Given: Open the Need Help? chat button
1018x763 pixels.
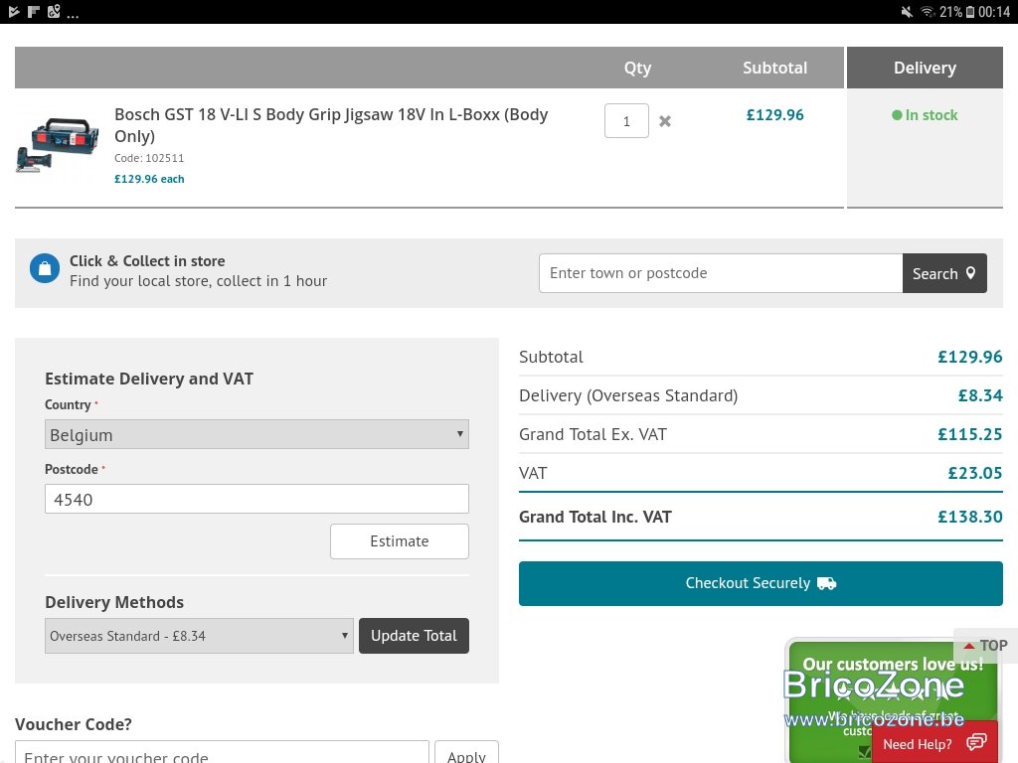Looking at the screenshot, I should (x=934, y=743).
